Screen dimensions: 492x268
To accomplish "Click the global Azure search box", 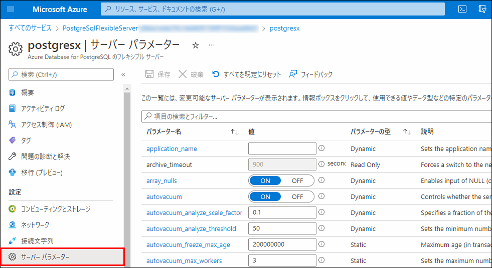I will click(x=273, y=9).
